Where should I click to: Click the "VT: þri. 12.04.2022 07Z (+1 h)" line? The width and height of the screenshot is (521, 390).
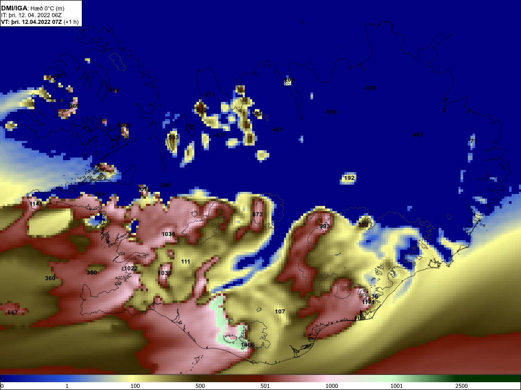pos(40,22)
